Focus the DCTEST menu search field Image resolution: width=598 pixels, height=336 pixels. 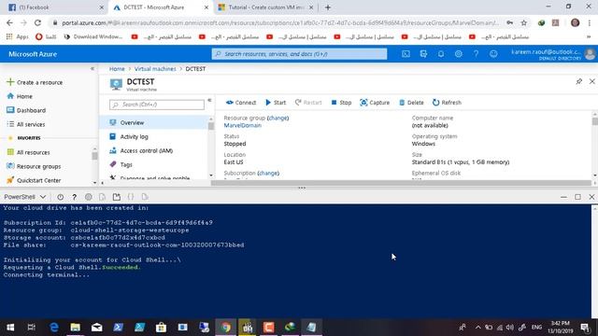tap(157, 105)
